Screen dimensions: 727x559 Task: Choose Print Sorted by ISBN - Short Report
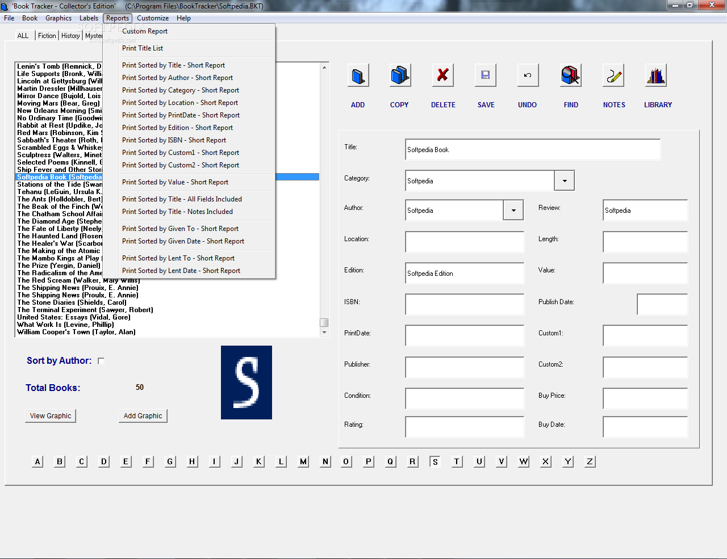coord(189,140)
